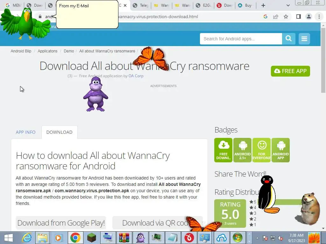Image resolution: width=326 pixels, height=244 pixels.
Task: Click the green FREE APP button
Action: (x=290, y=71)
